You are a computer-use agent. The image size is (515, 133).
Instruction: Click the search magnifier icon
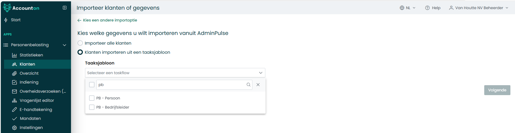click(248, 85)
